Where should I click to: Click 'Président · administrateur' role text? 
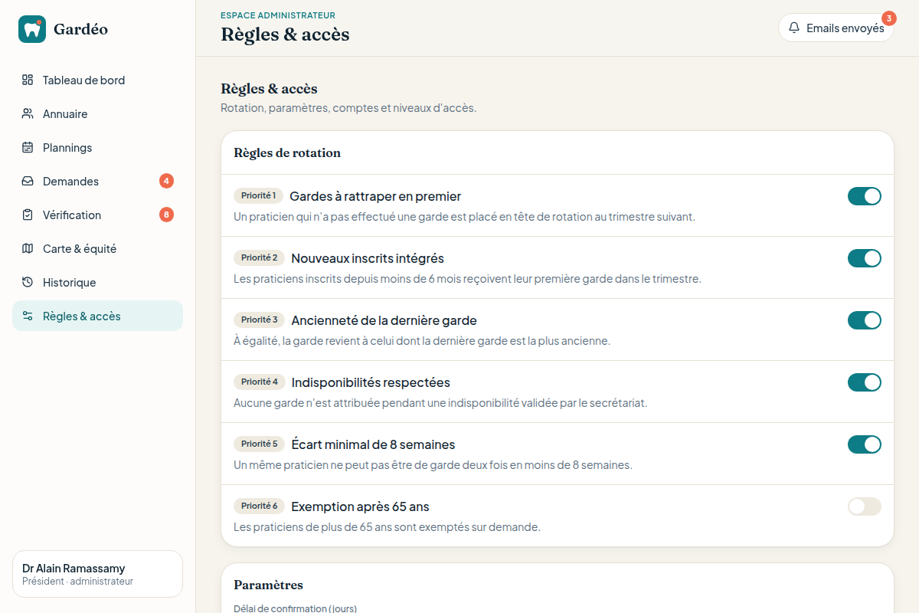coord(77,582)
